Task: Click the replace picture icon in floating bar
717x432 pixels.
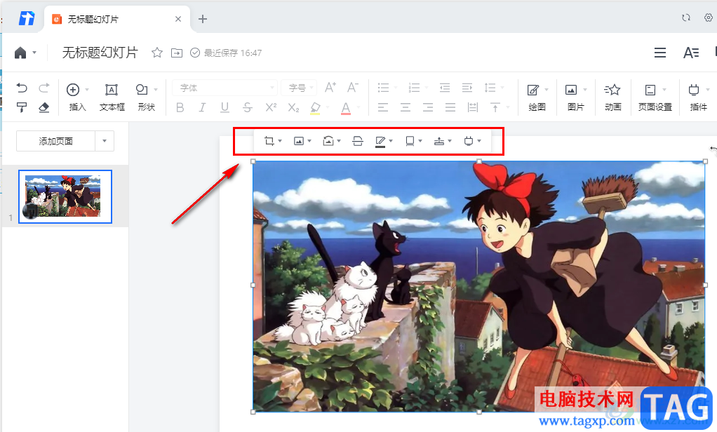Action: (x=299, y=141)
